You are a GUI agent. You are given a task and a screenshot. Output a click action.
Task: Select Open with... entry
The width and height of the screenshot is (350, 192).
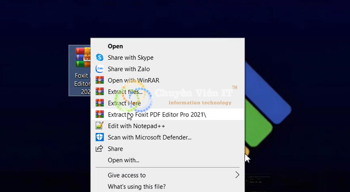click(167, 160)
